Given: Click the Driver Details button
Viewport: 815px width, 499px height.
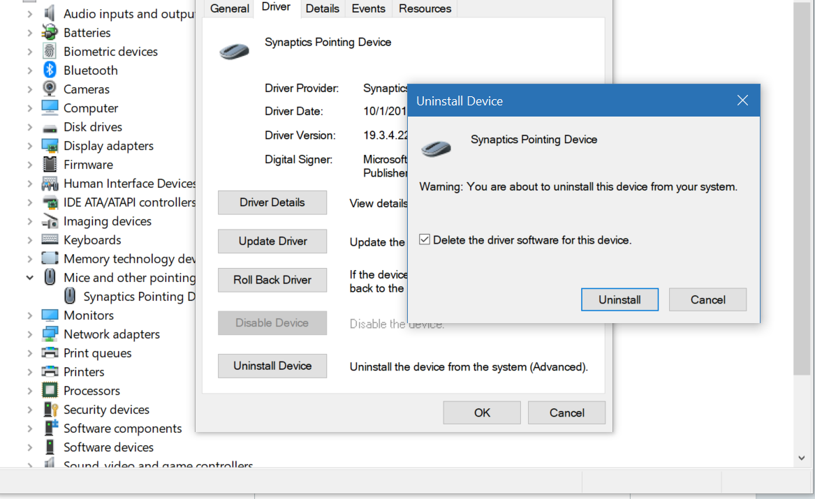Looking at the screenshot, I should (x=272, y=202).
